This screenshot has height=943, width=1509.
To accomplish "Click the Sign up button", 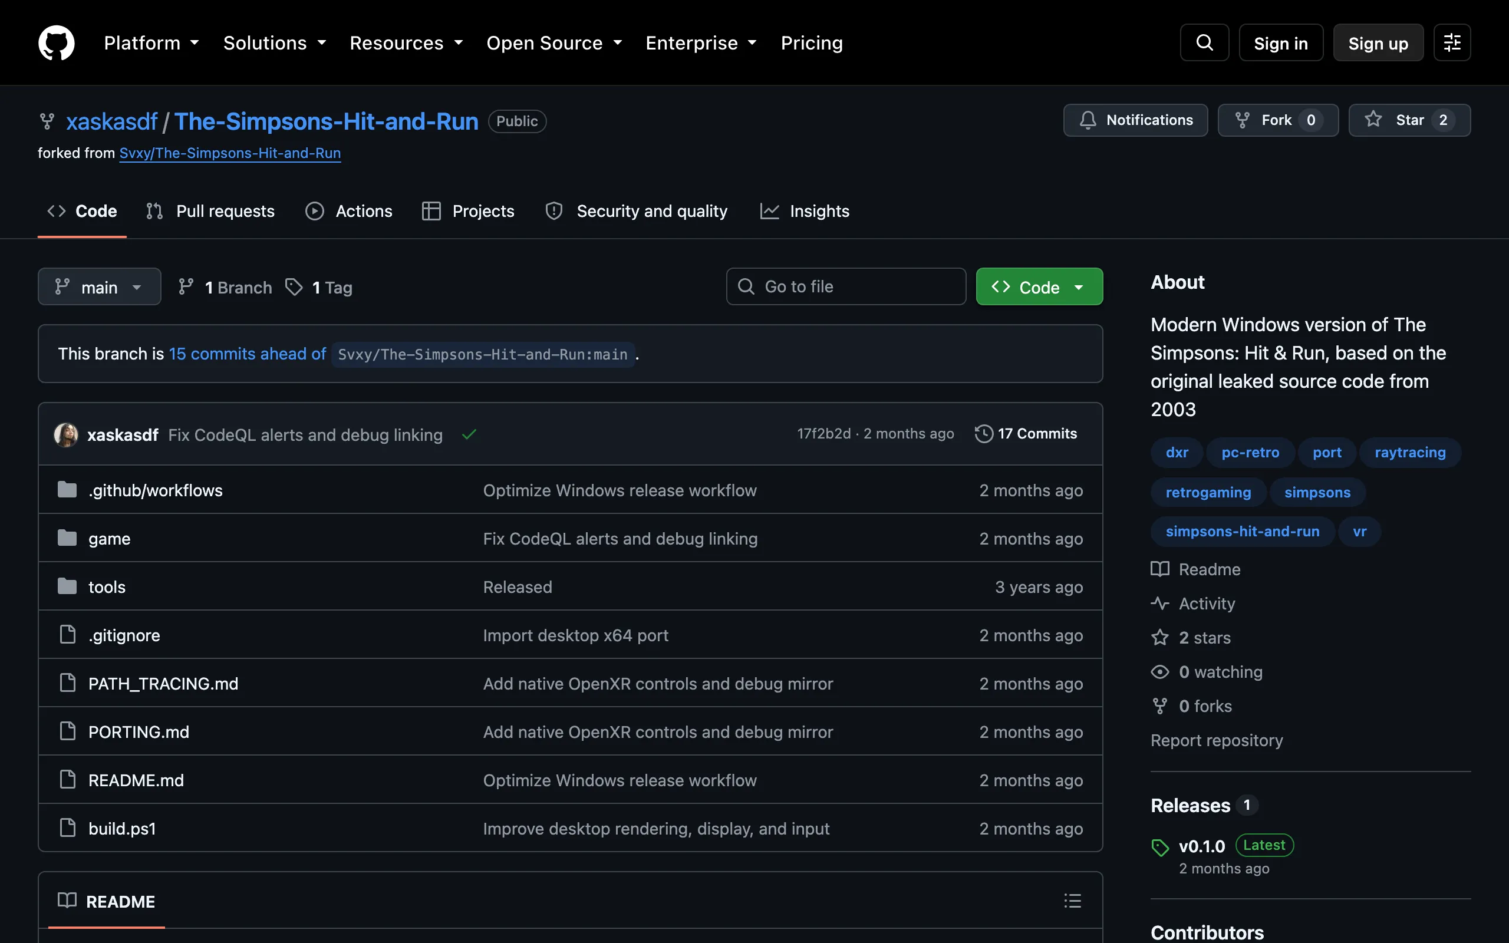I will [x=1378, y=42].
